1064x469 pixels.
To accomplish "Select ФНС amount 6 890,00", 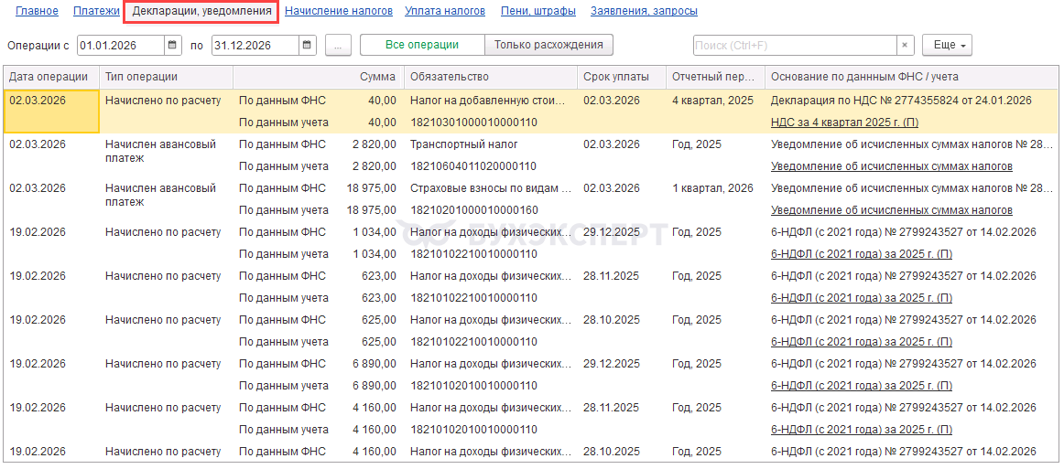I will (x=375, y=363).
